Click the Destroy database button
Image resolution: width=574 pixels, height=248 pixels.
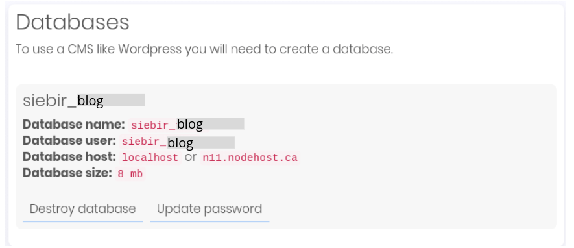point(83,209)
